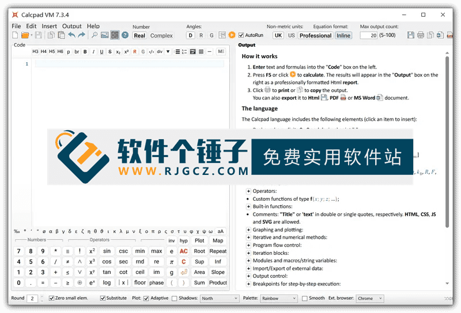Uncheck Zero small elem. option

[51, 298]
